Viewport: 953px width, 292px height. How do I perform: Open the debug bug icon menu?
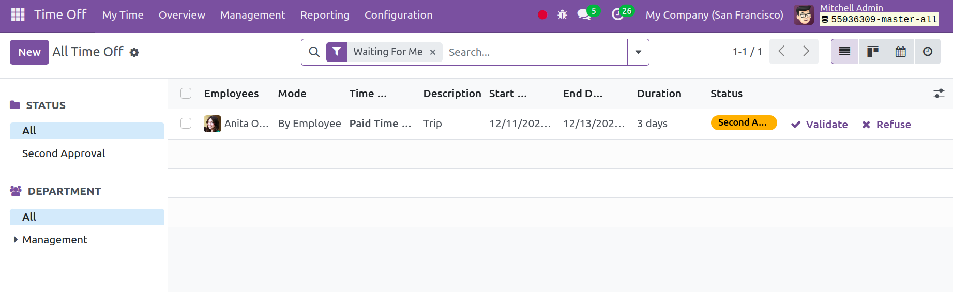click(x=562, y=15)
